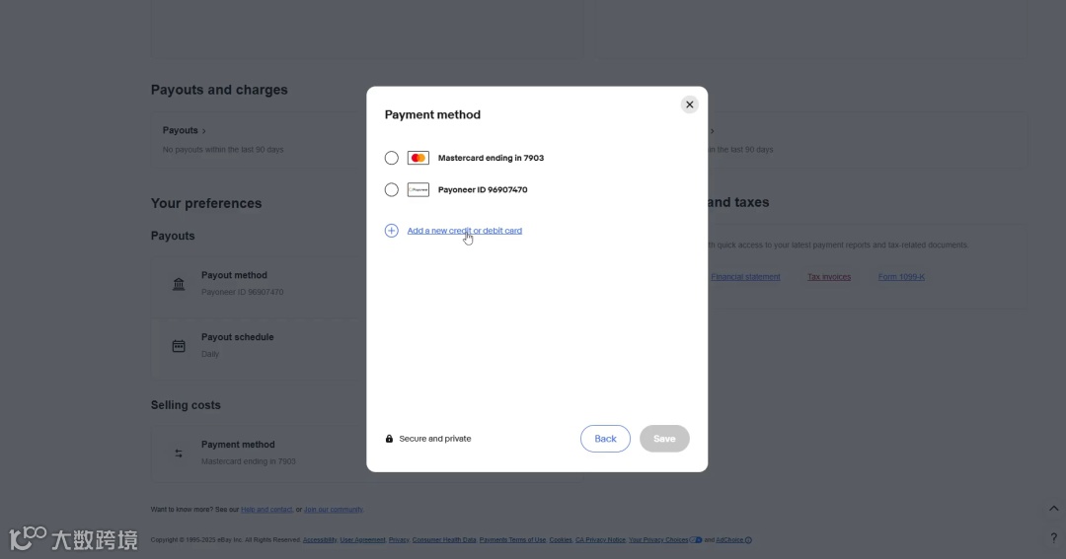Screen dimensions: 1066x559
Task: Expand the Payouts section chevron
Action: coord(204,130)
